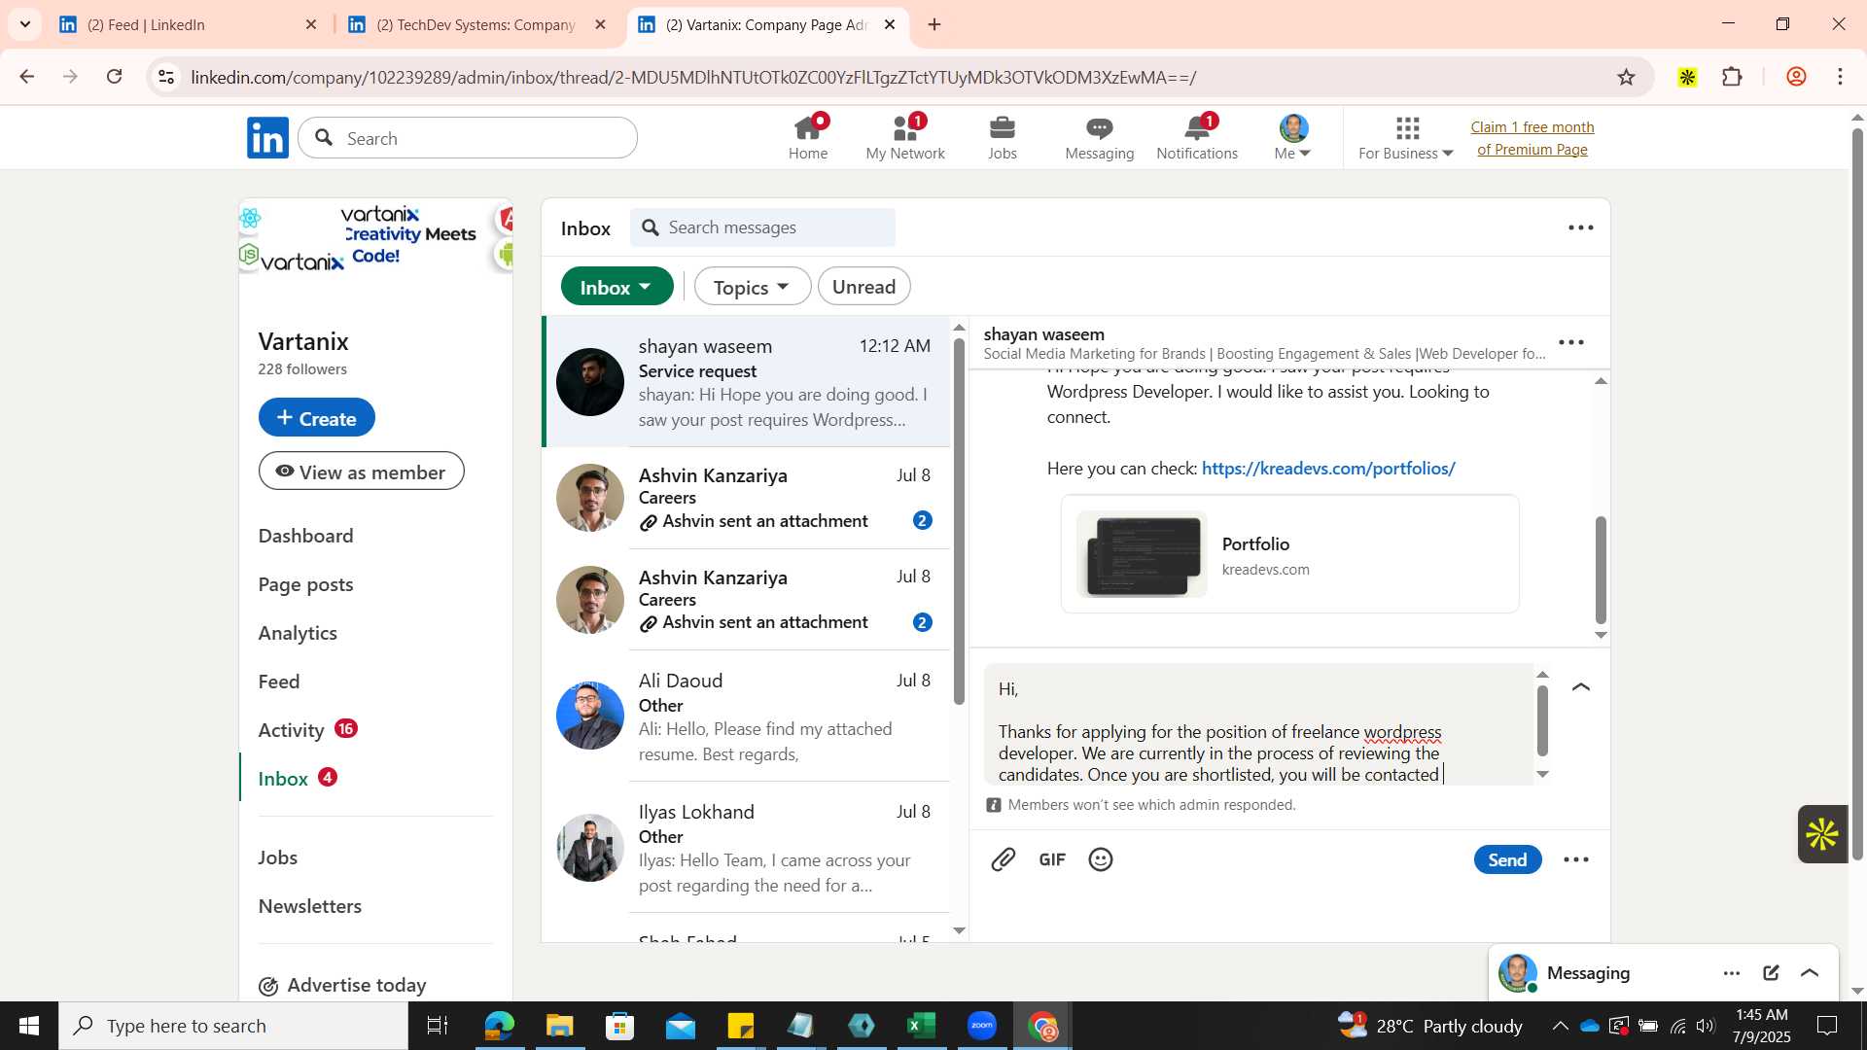Open Page posts in the sidebar

point(305,584)
